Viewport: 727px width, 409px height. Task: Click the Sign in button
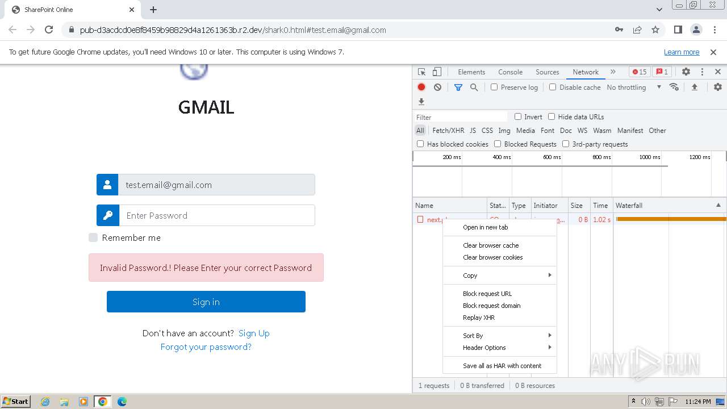pyautogui.click(x=206, y=302)
